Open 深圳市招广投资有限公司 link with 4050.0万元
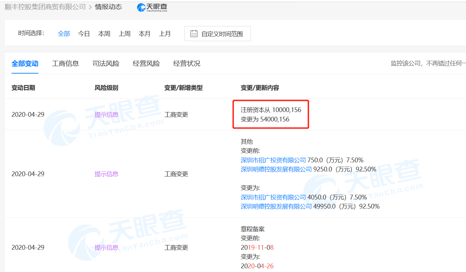Image resolution: width=466 pixels, height=272 pixels. (x=273, y=197)
